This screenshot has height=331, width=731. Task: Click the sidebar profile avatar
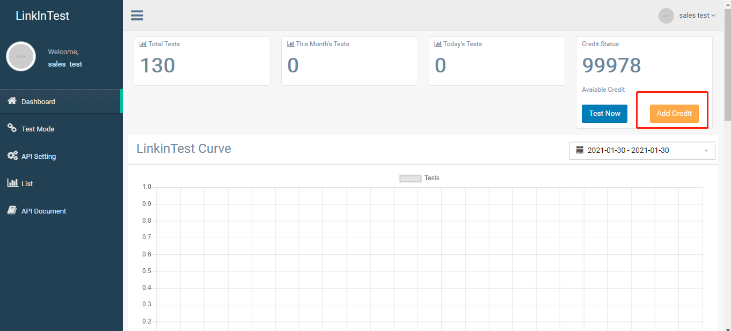click(x=21, y=56)
